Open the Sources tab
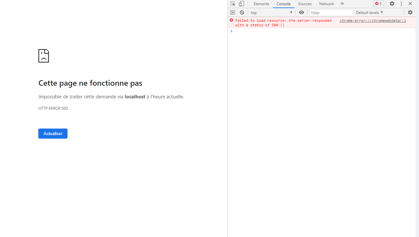419x237 pixels. coord(305,4)
